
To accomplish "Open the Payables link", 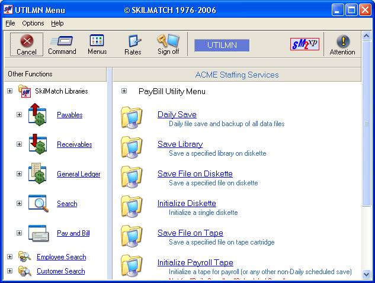I will (69, 115).
